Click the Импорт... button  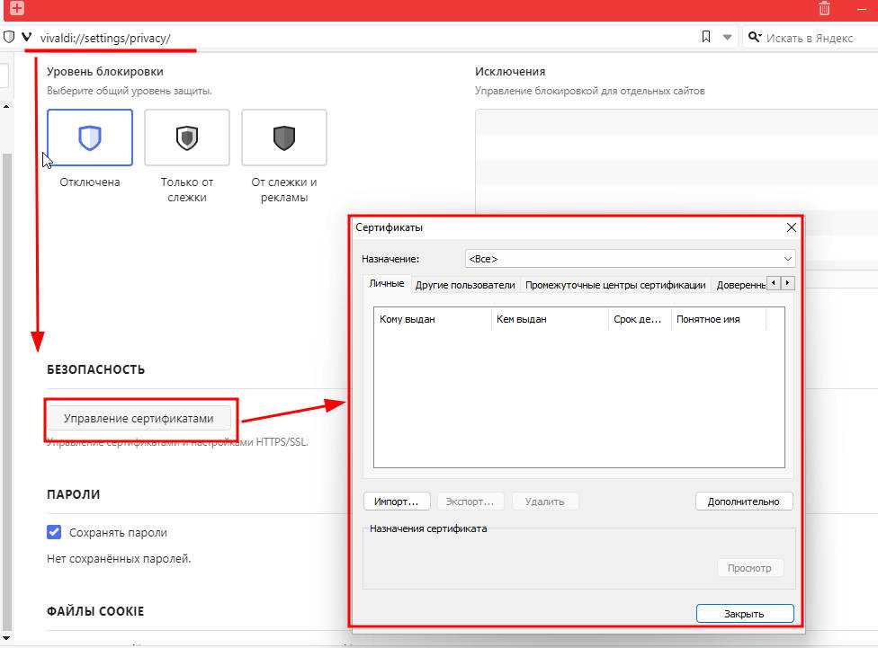point(397,502)
